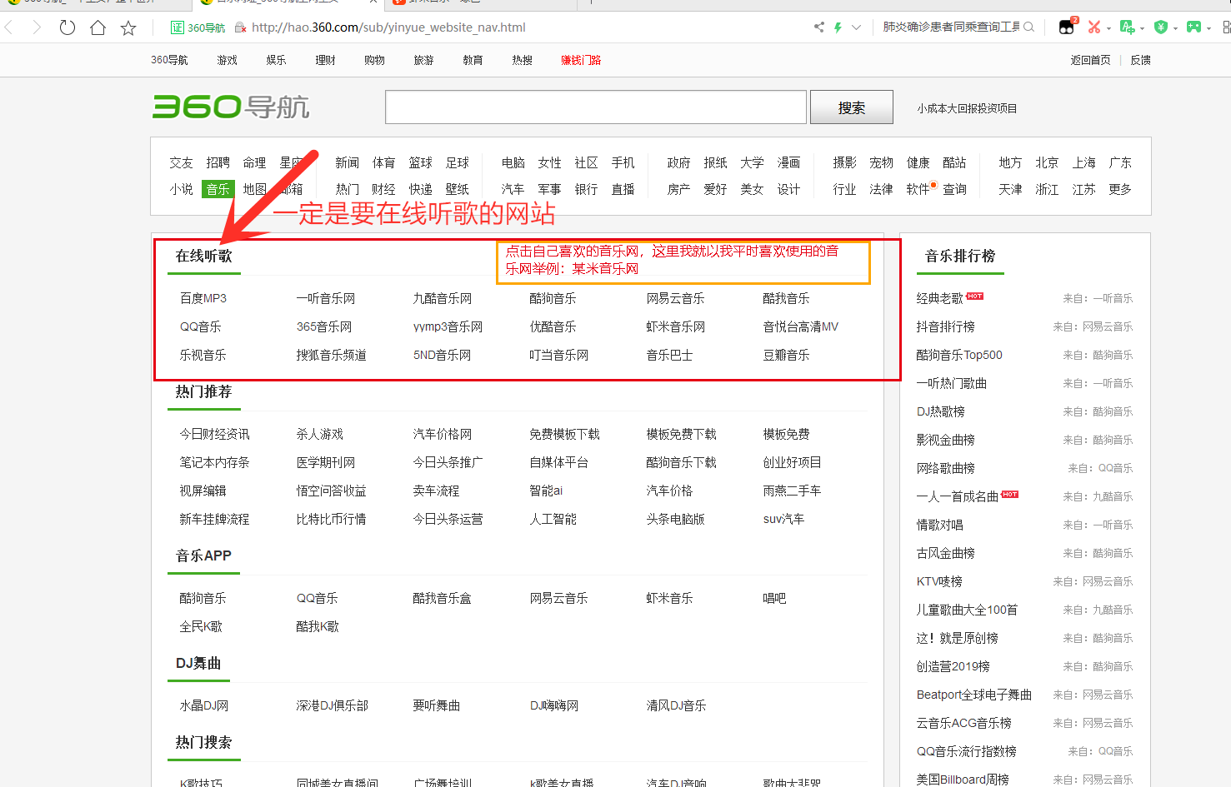Open 儿童歌曲大全100首 chart
Screen dimensions: 1231x787
967,610
